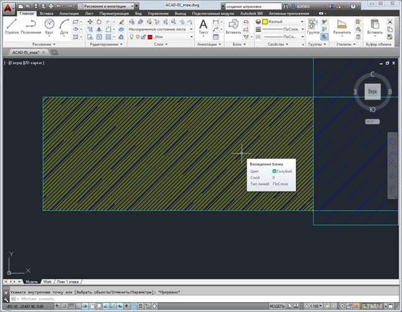This screenshot has height=312, width=402.
Task: Toggle highlighted group selection button in Группы
Action: pyautogui.click(x=325, y=37)
